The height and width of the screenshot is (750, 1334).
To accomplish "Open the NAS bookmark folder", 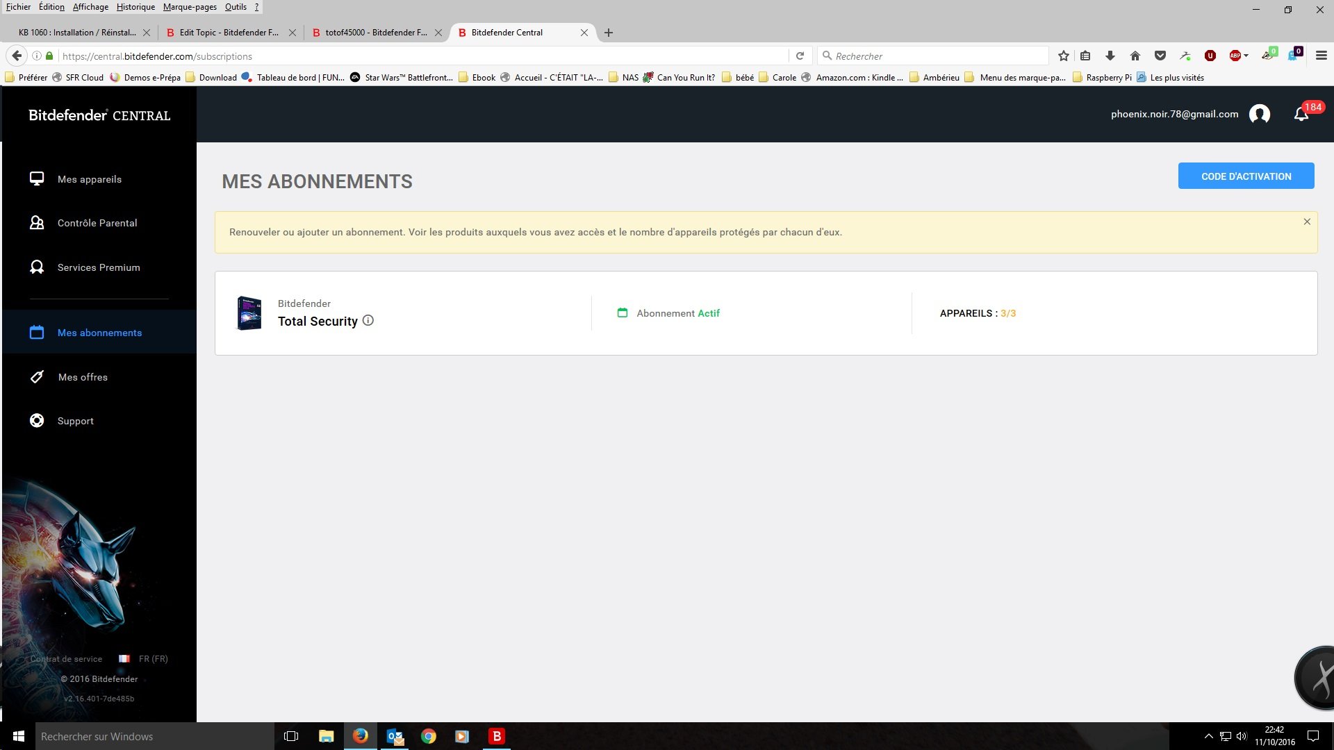I will (x=623, y=78).
